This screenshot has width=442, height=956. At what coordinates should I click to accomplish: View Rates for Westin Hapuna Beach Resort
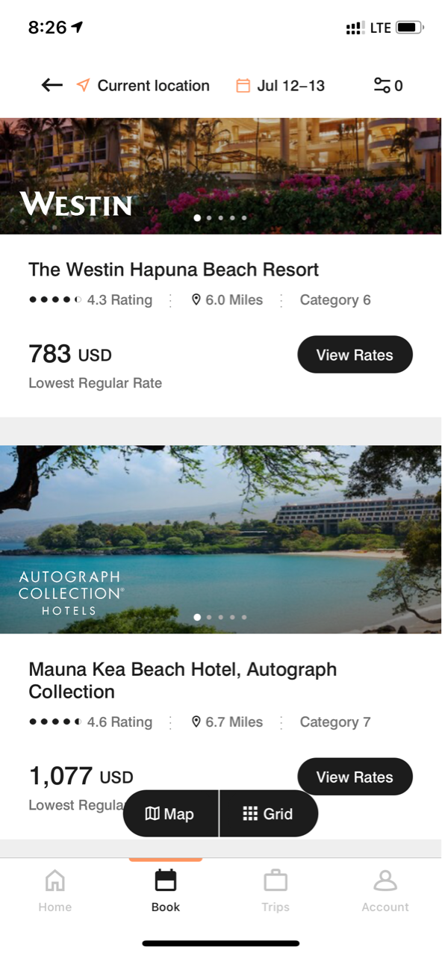pos(355,355)
